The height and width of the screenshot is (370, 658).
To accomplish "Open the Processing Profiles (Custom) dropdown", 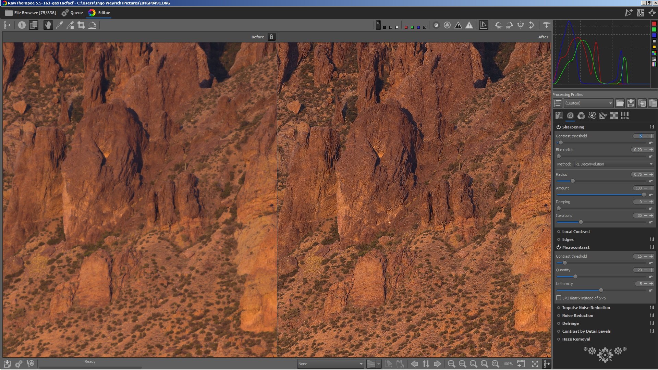I will 588,103.
